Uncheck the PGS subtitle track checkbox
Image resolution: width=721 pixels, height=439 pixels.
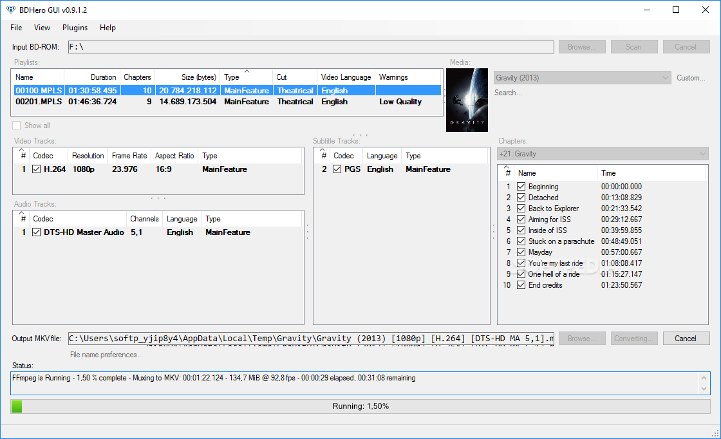pyautogui.click(x=337, y=169)
